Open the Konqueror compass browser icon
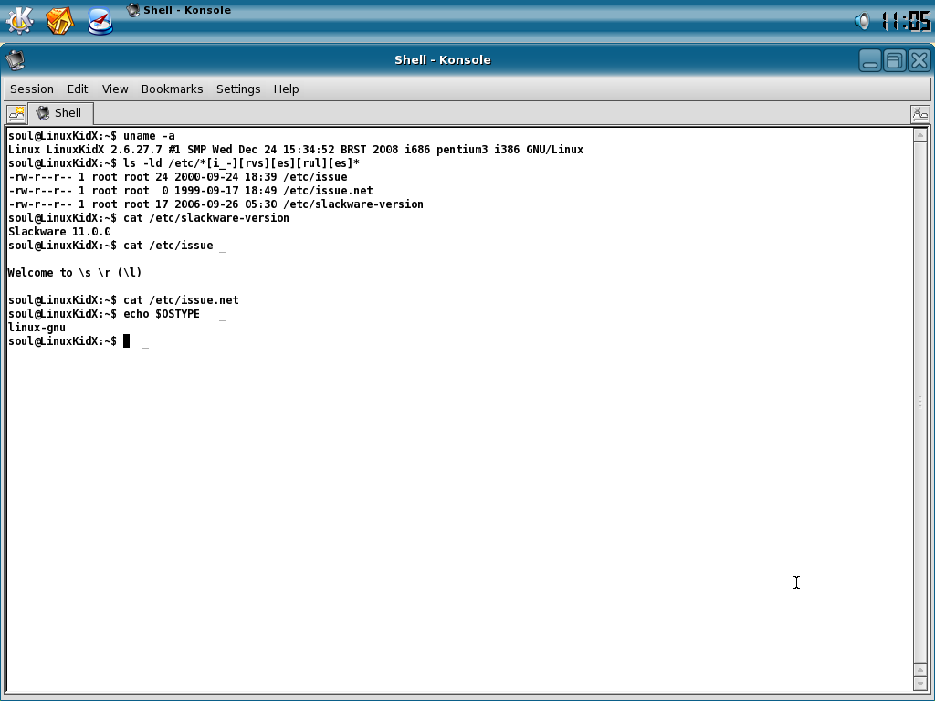Screen dimensions: 935x701 click(x=100, y=21)
